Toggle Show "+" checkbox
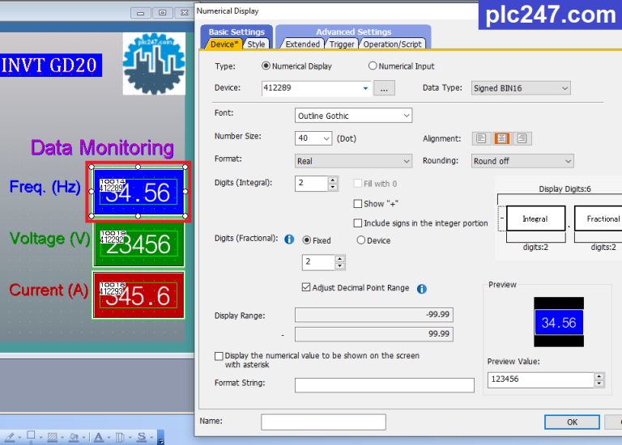The width and height of the screenshot is (622, 445). [x=358, y=204]
